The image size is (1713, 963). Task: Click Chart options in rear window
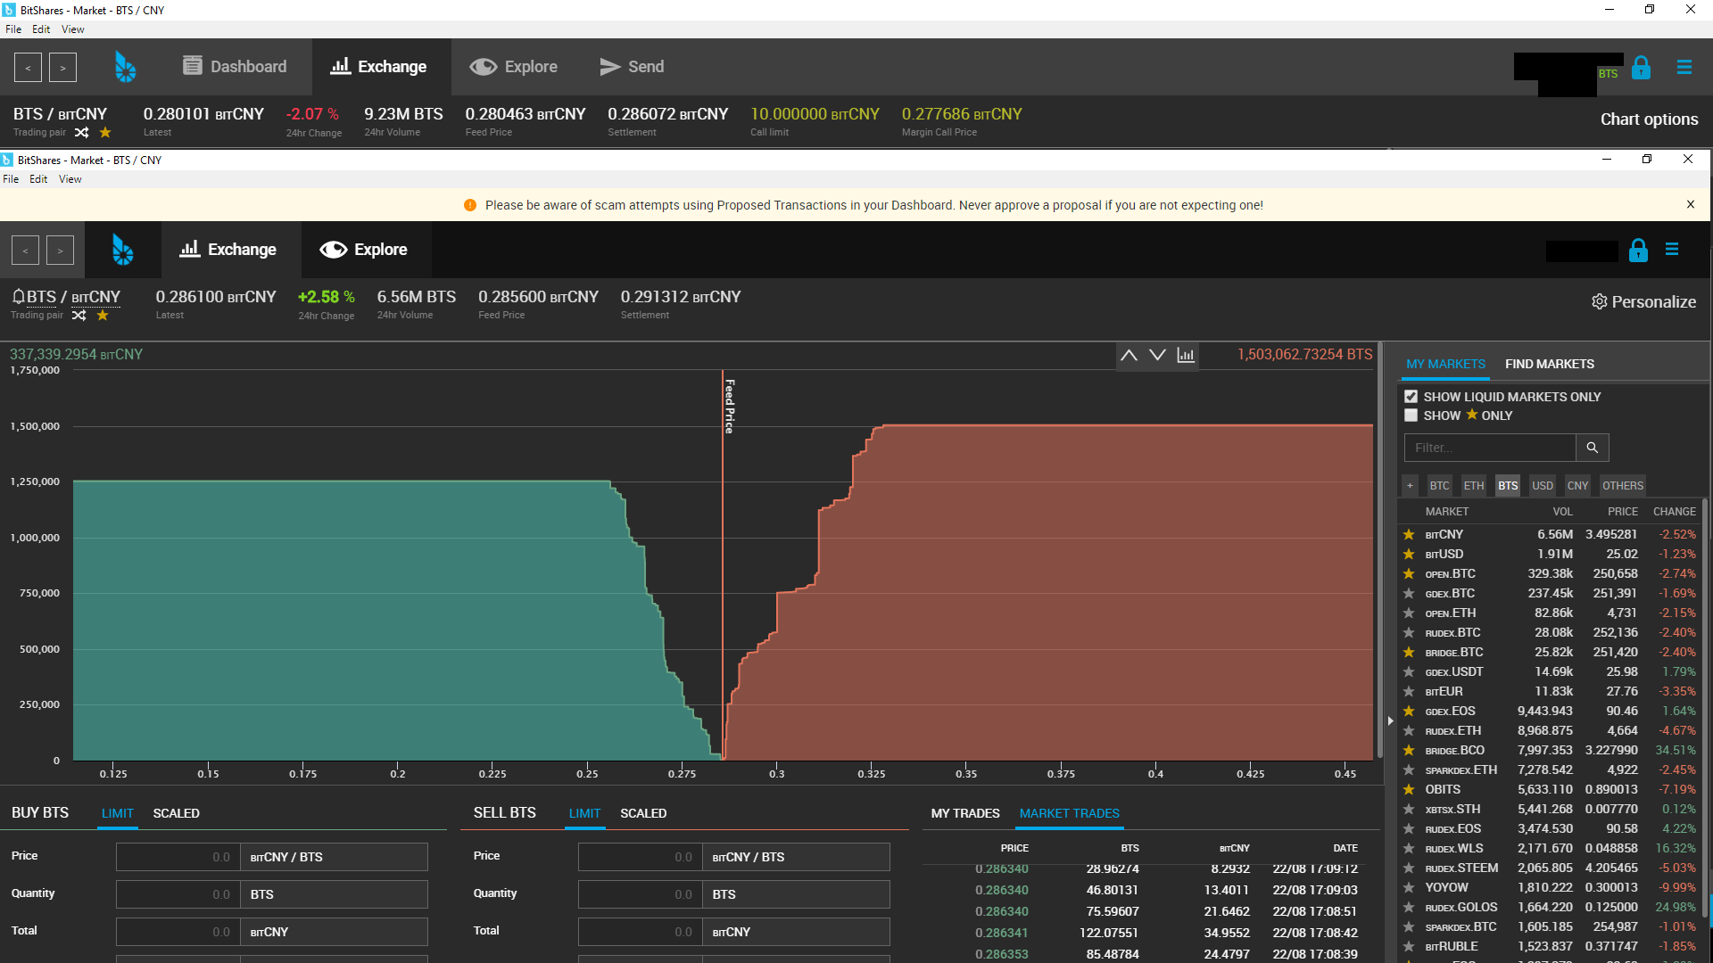coord(1649,119)
